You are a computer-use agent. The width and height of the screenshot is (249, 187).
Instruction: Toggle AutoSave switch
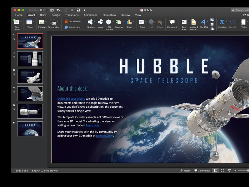coord(43,10)
